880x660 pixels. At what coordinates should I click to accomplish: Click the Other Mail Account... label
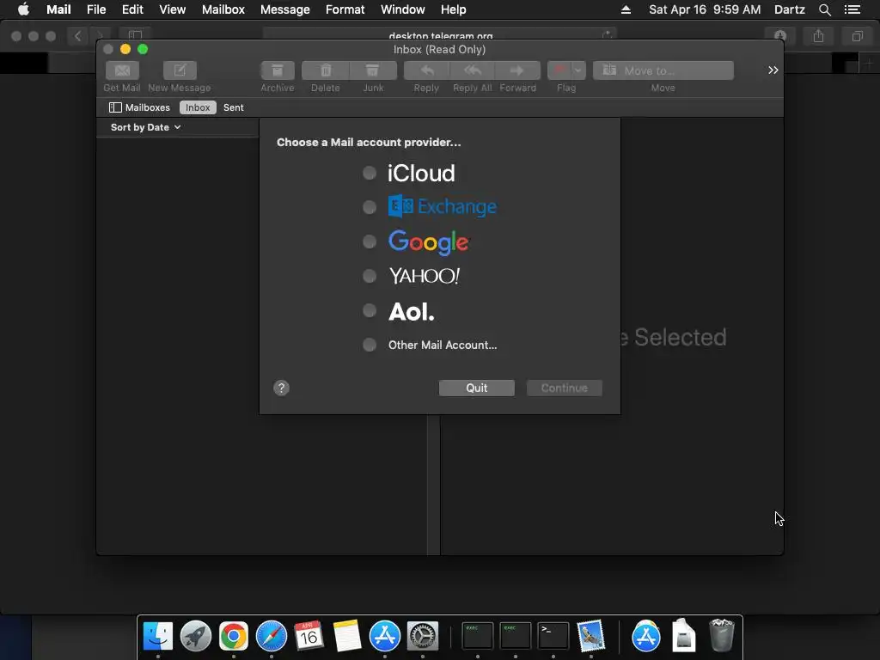(443, 345)
